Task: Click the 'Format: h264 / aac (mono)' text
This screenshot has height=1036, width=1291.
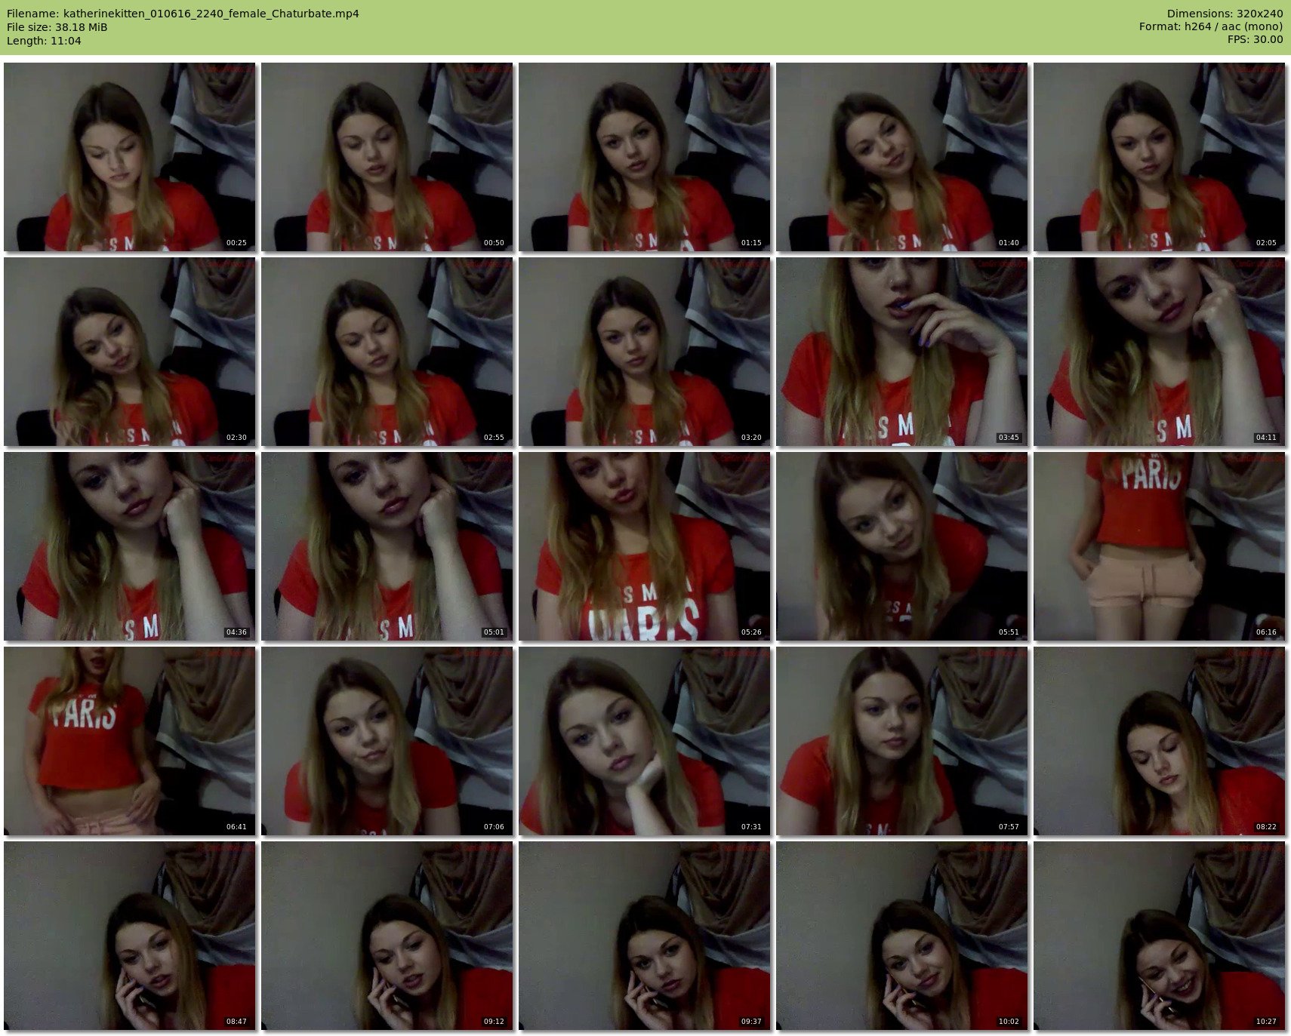Action: (1211, 27)
